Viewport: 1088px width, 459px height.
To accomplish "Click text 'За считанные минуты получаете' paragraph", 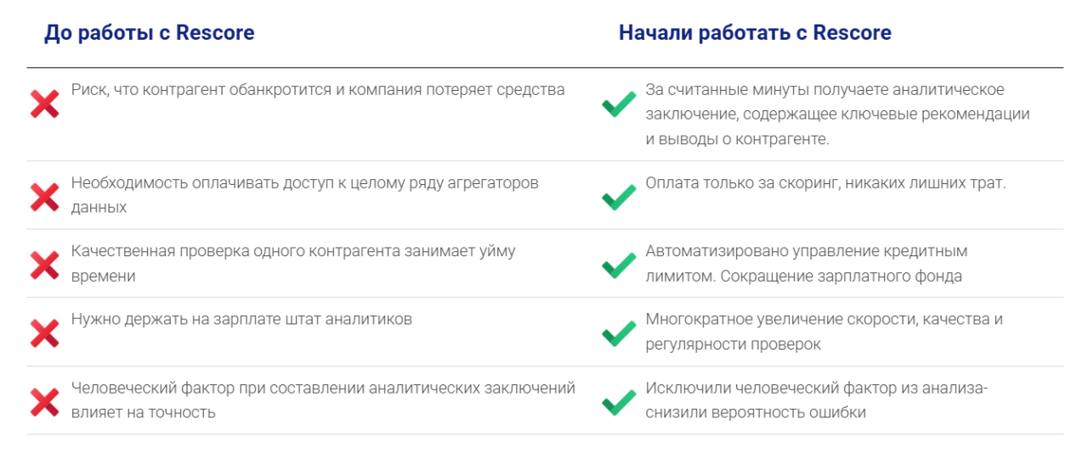I will 838,115.
